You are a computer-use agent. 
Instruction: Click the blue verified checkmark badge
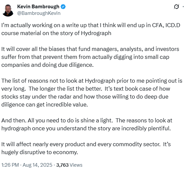[63, 7]
